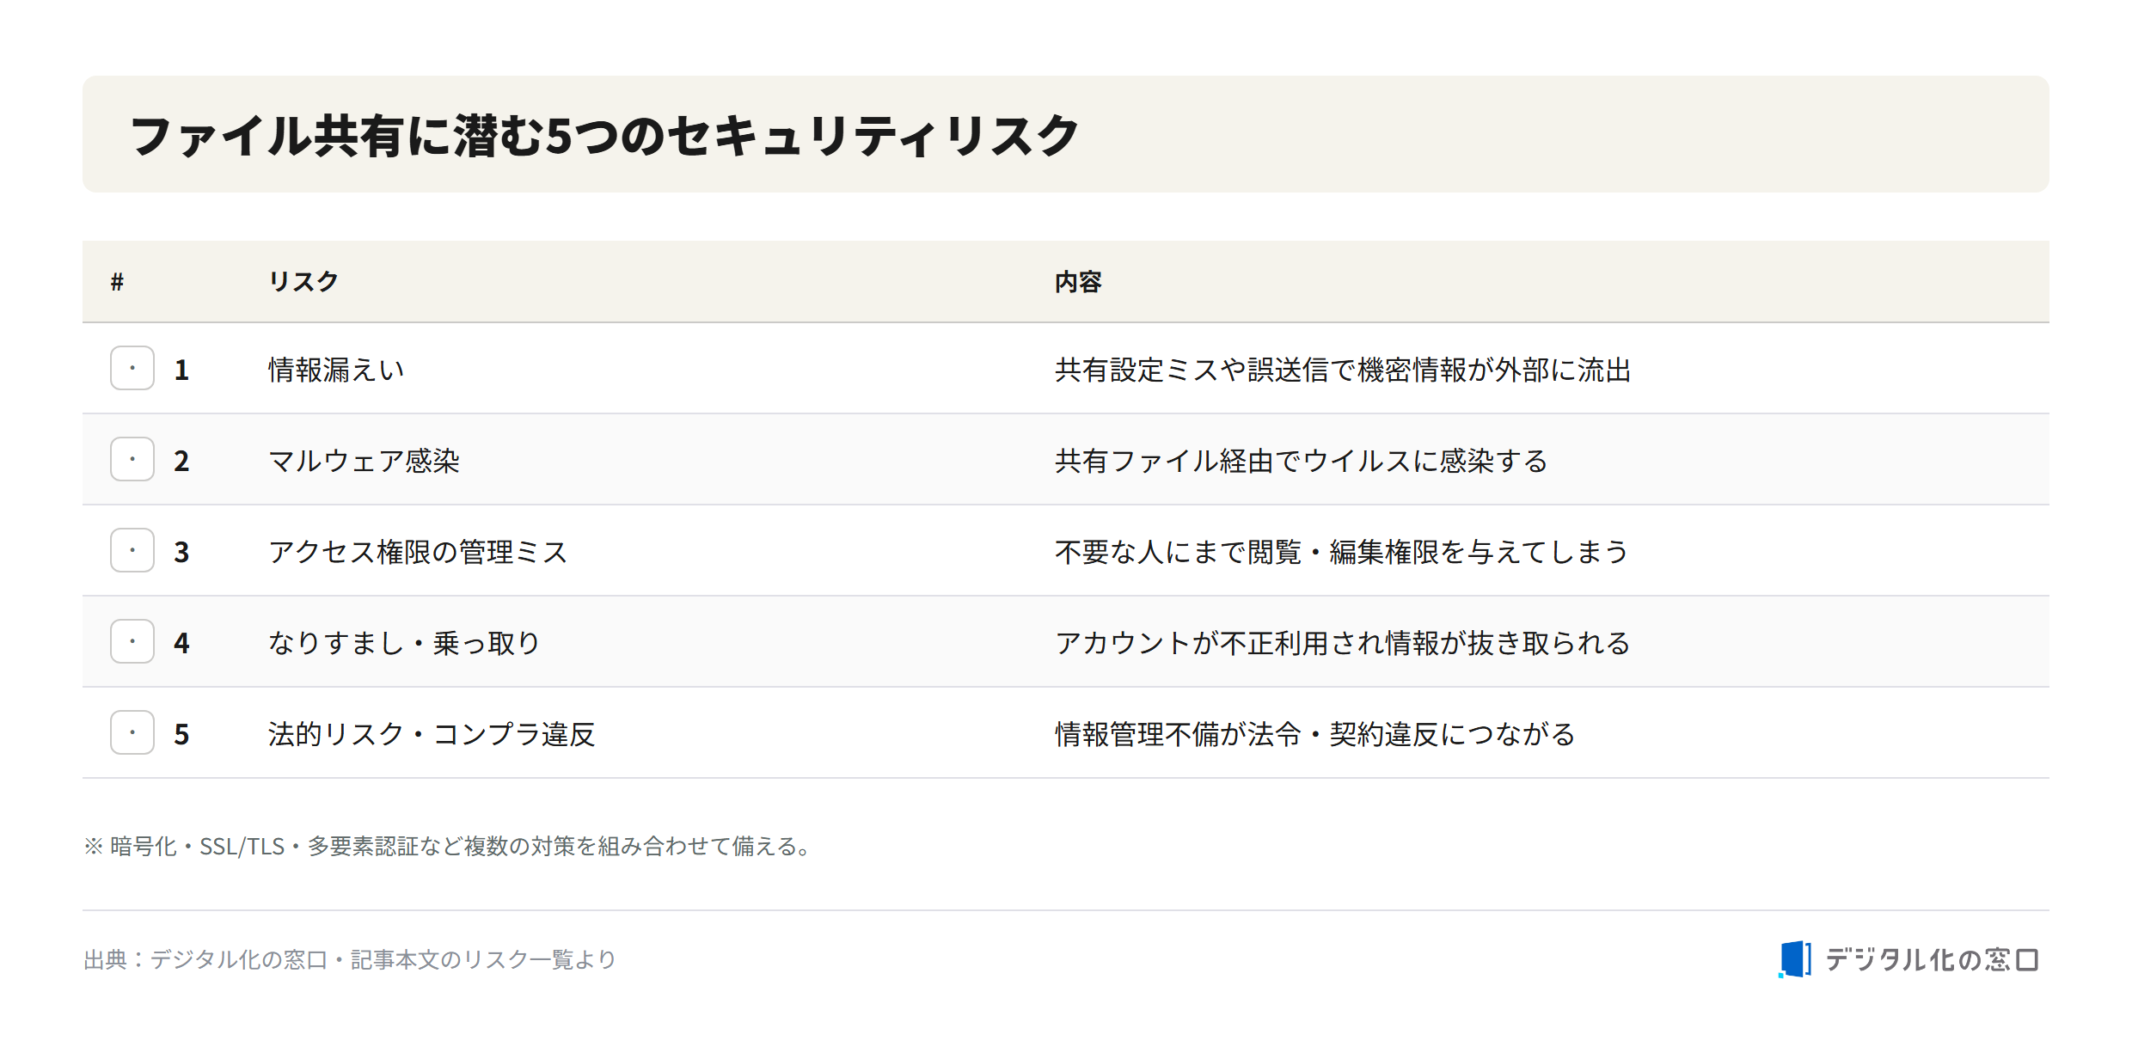Click description アカウントが不正利用され情報が抜き取られる

1343,643
